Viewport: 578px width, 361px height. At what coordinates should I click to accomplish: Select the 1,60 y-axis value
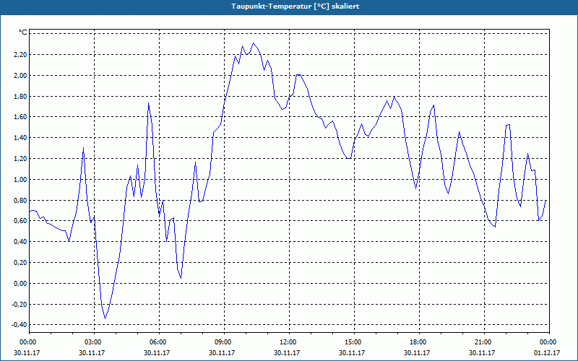click(21, 117)
